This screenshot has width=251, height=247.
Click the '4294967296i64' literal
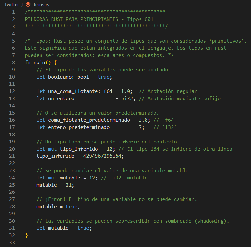click(102, 156)
